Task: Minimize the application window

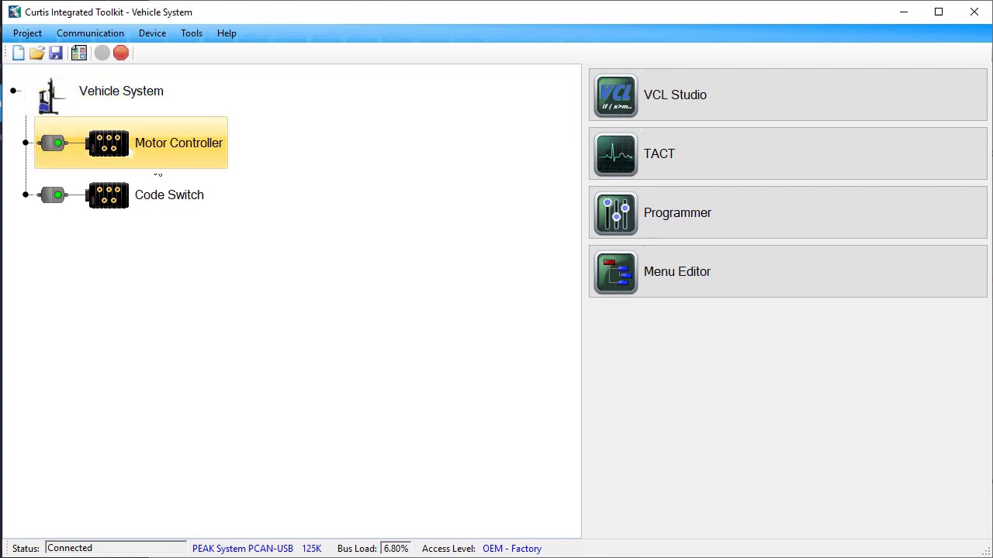Action: [x=903, y=12]
